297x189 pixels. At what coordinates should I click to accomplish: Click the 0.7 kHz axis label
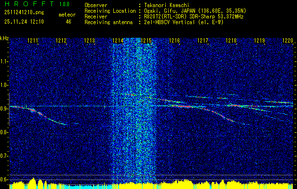tap(4, 156)
